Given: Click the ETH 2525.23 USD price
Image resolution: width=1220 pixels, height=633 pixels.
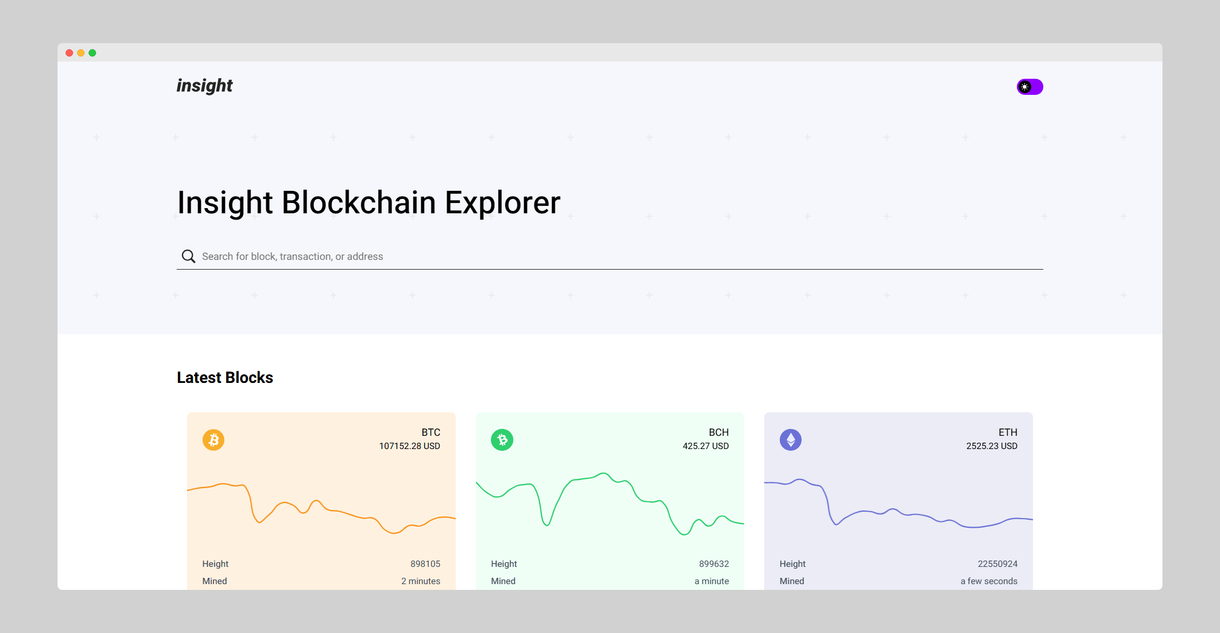Looking at the screenshot, I should click(992, 446).
